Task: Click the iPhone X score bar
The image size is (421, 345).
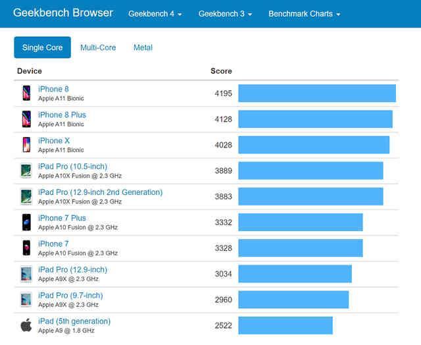Action: (x=314, y=145)
